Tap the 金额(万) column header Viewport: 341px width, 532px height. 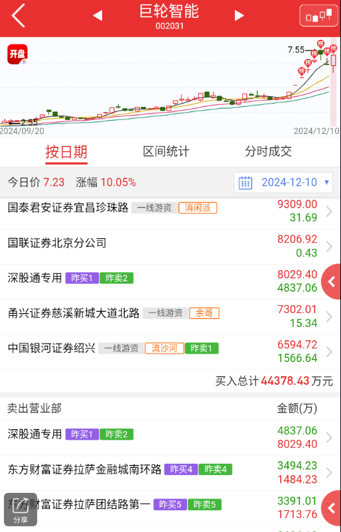point(297,408)
